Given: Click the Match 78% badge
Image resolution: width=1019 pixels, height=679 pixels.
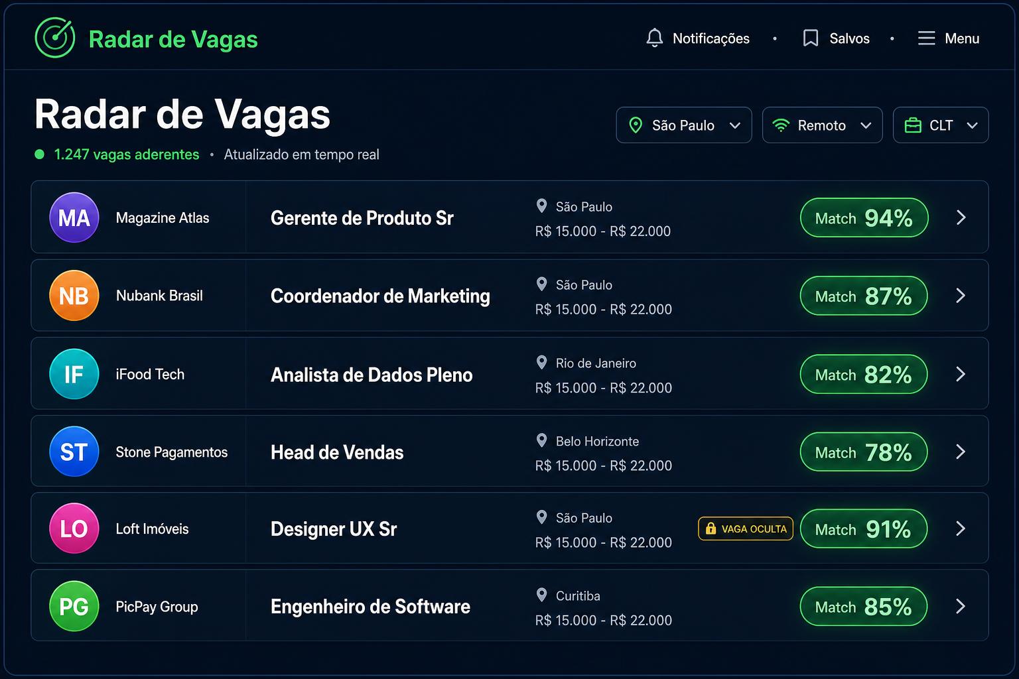Looking at the screenshot, I should (x=864, y=452).
